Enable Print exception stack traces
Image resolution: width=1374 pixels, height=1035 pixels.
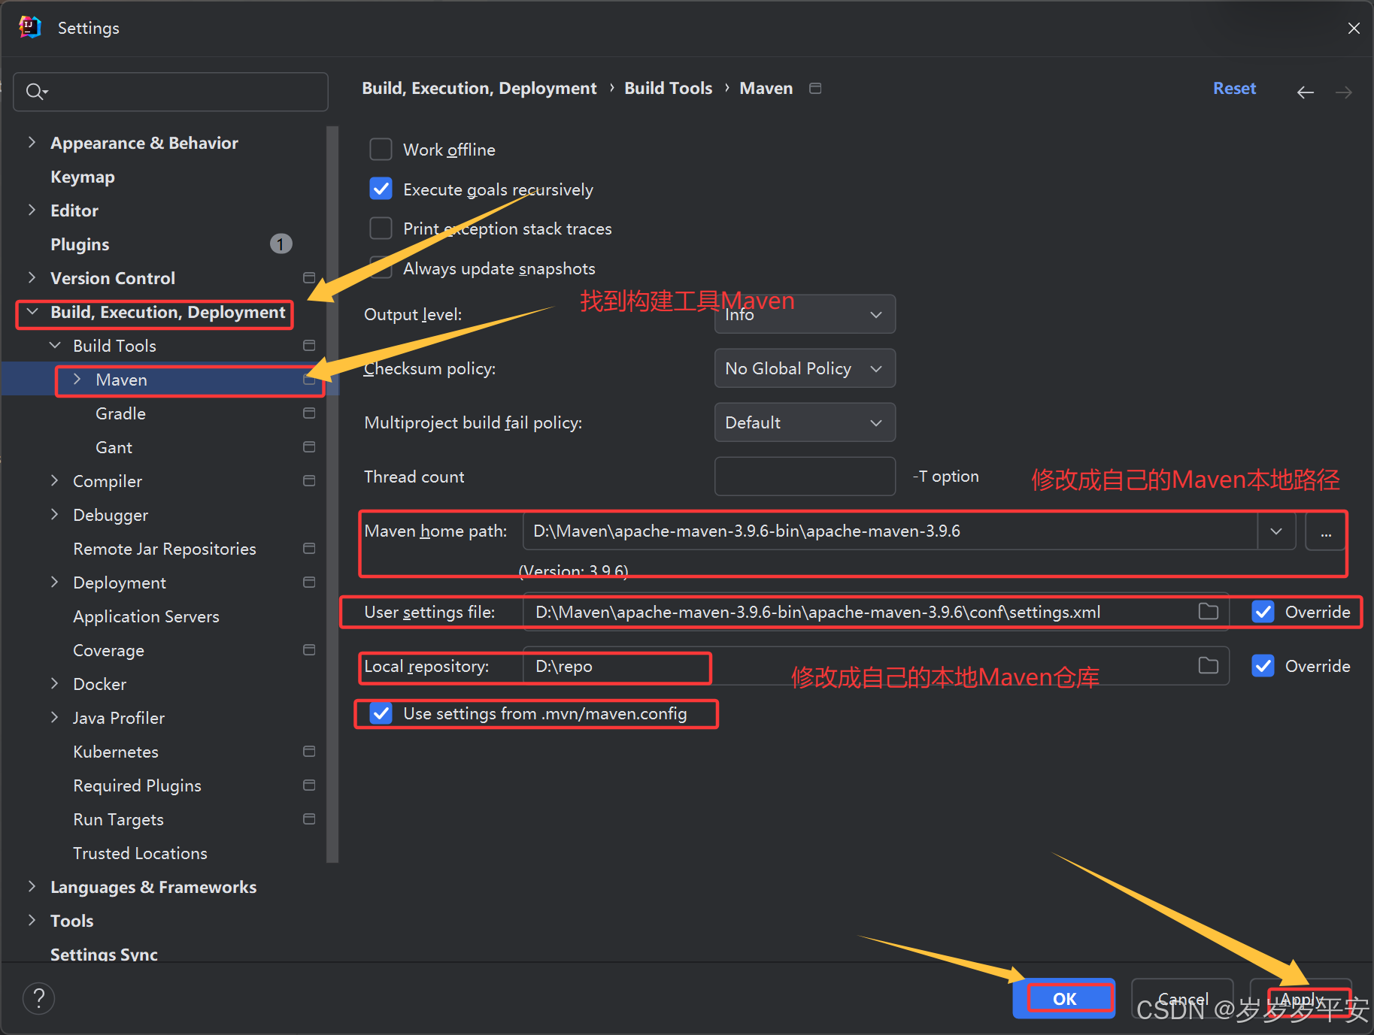coord(381,228)
